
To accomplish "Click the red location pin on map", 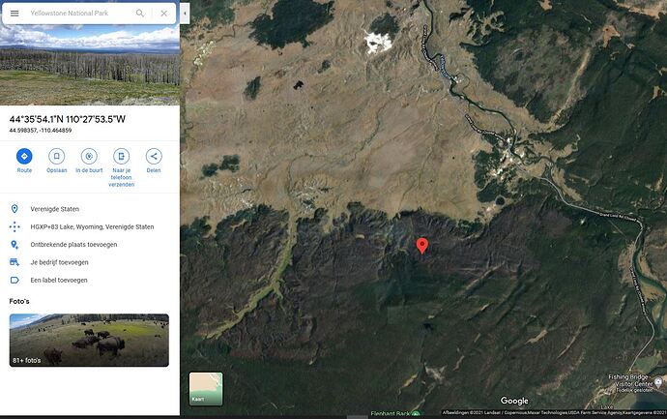I will 422,246.
